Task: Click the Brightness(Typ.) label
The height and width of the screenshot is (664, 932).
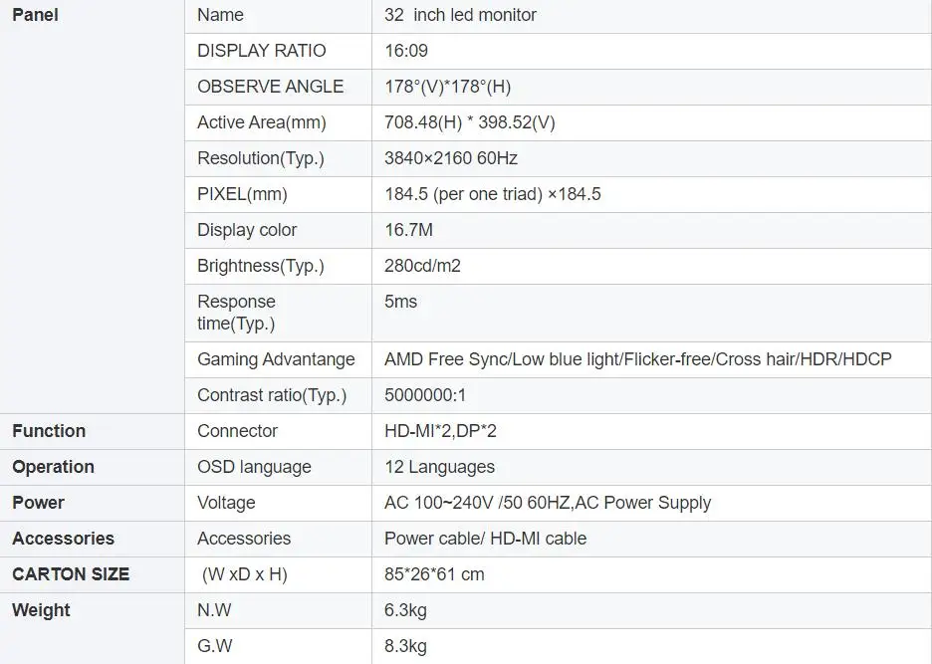Action: click(260, 266)
